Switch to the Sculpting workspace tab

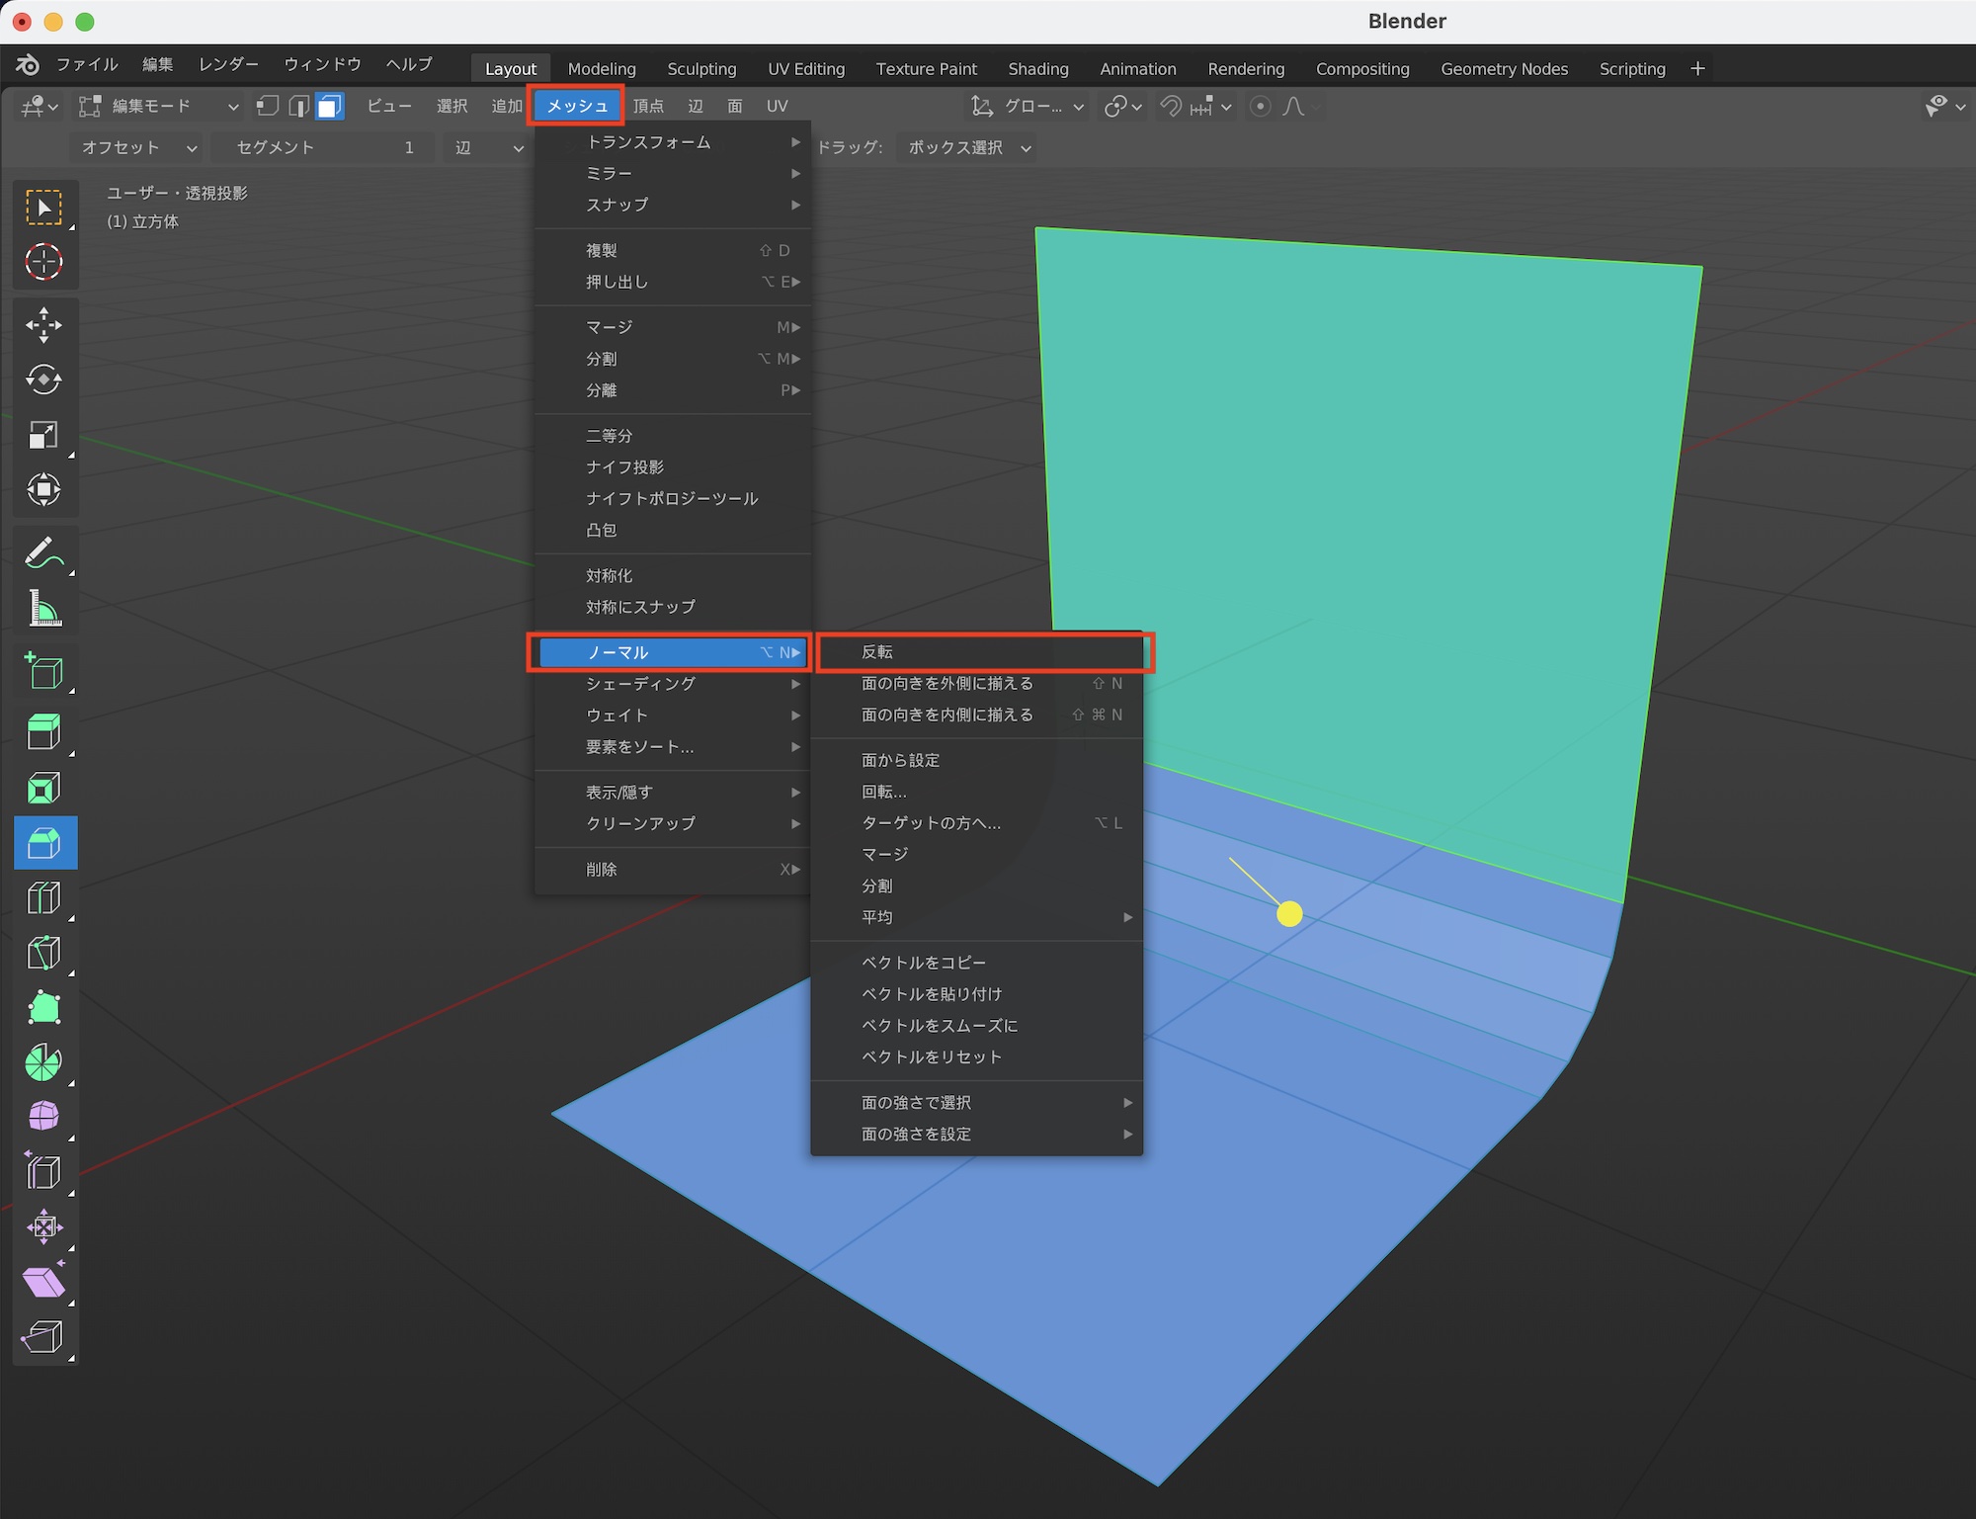701,69
